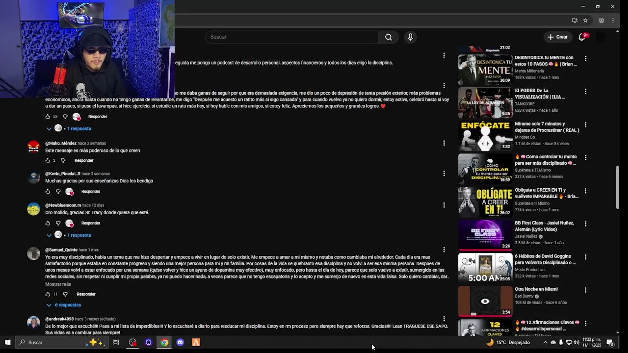
Task: Open Chrome profile icon
Action: (x=601, y=21)
